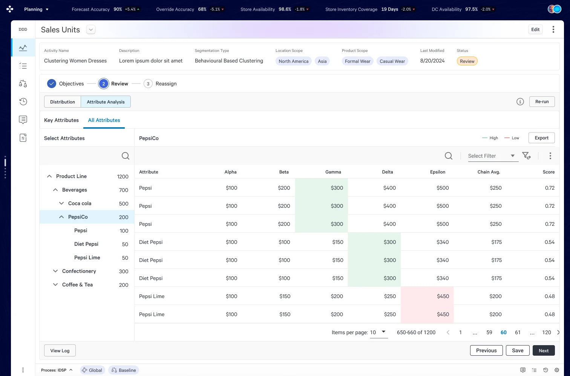The width and height of the screenshot is (570, 376).
Task: Go to previous page arrow
Action: click(448, 332)
